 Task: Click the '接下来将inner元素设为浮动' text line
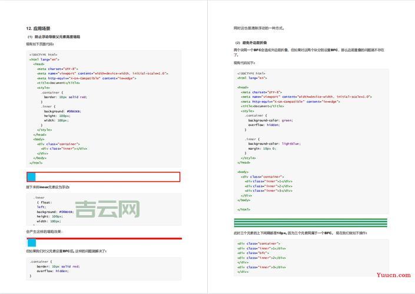point(48,187)
